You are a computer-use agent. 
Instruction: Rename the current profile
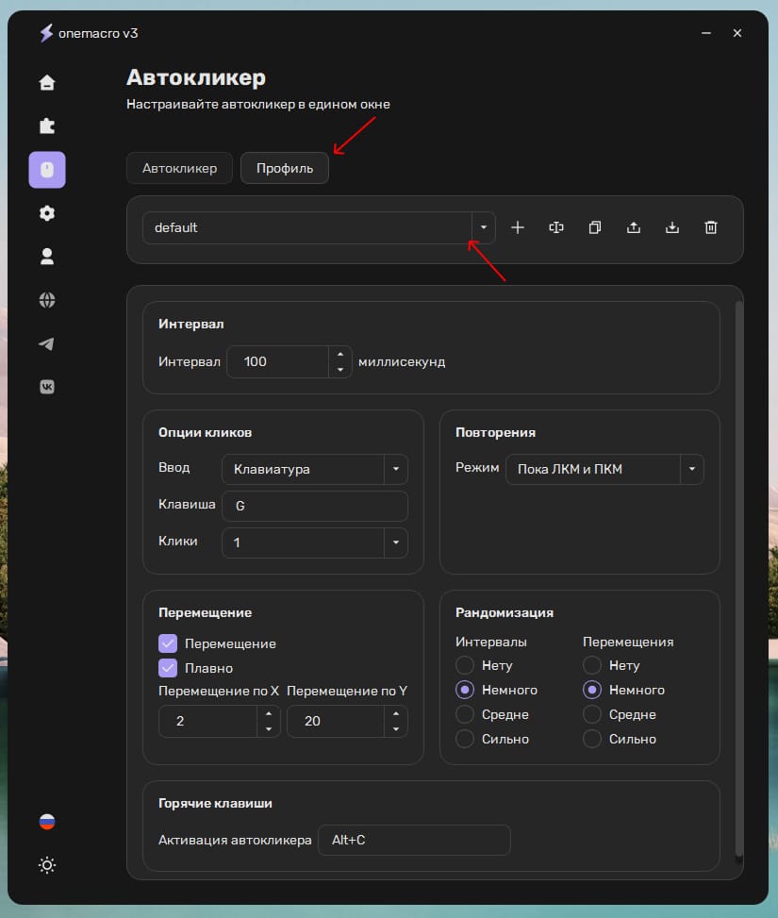point(556,227)
